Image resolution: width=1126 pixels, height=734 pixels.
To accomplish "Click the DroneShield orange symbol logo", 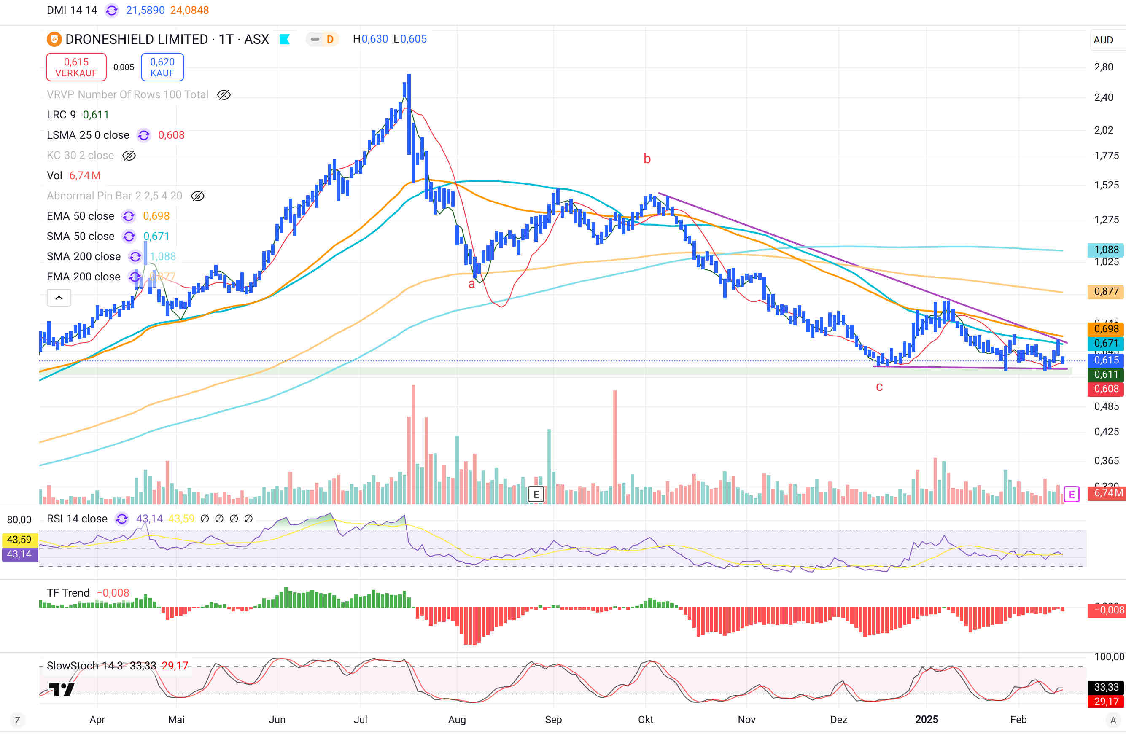I will [54, 39].
